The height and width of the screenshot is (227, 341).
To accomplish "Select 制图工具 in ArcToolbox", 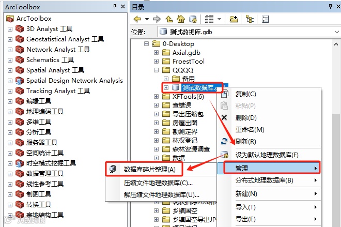I will click(x=39, y=194).
